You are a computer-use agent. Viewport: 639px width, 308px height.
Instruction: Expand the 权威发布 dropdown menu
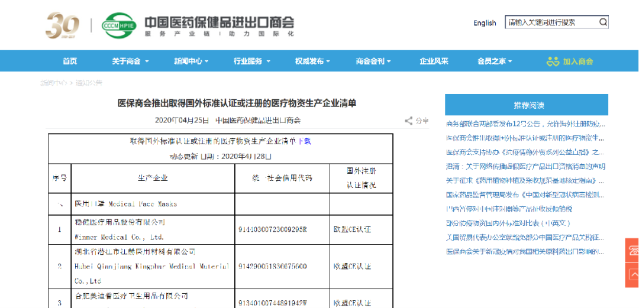(x=312, y=61)
